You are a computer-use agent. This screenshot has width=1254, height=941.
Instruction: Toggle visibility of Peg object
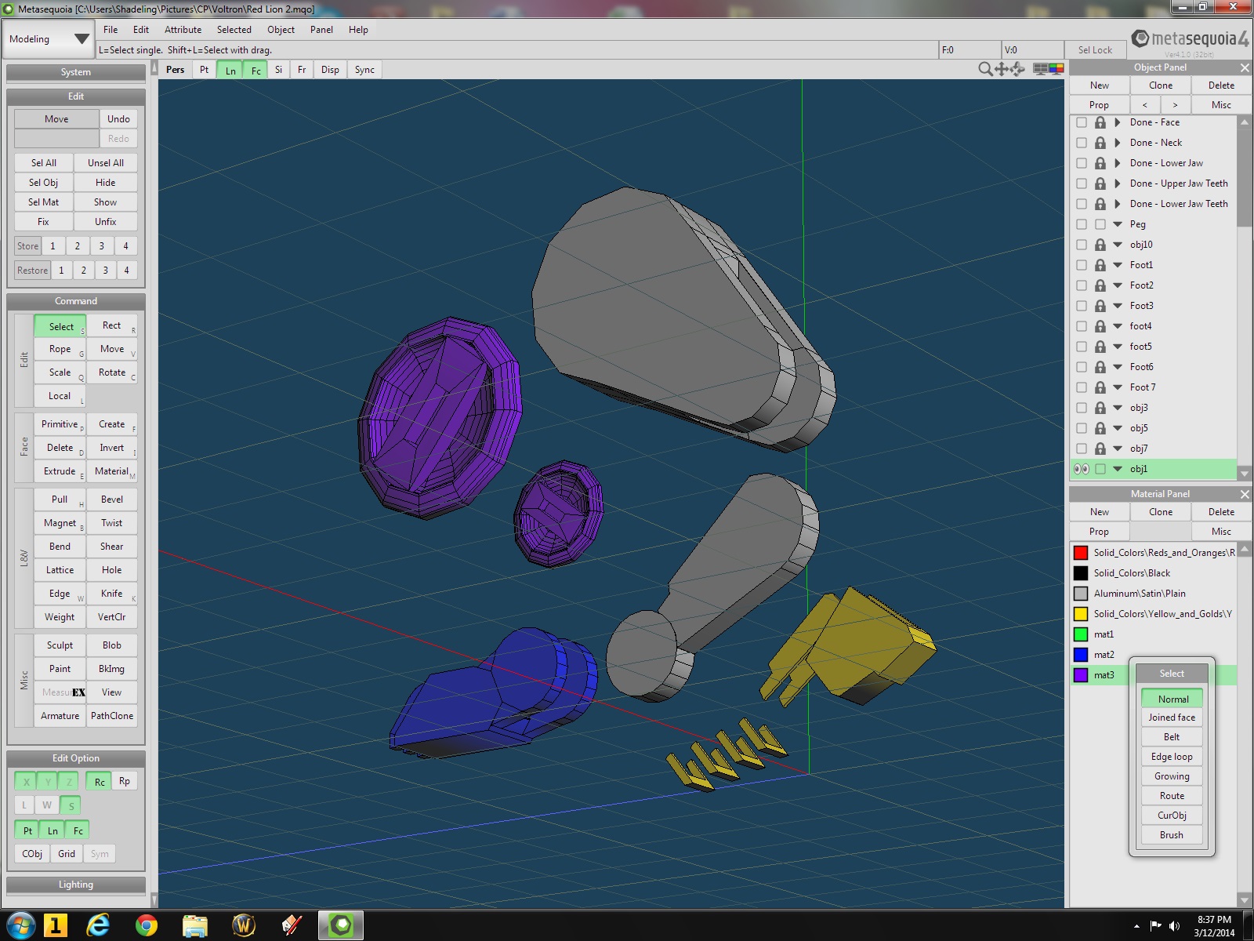pyautogui.click(x=1082, y=224)
